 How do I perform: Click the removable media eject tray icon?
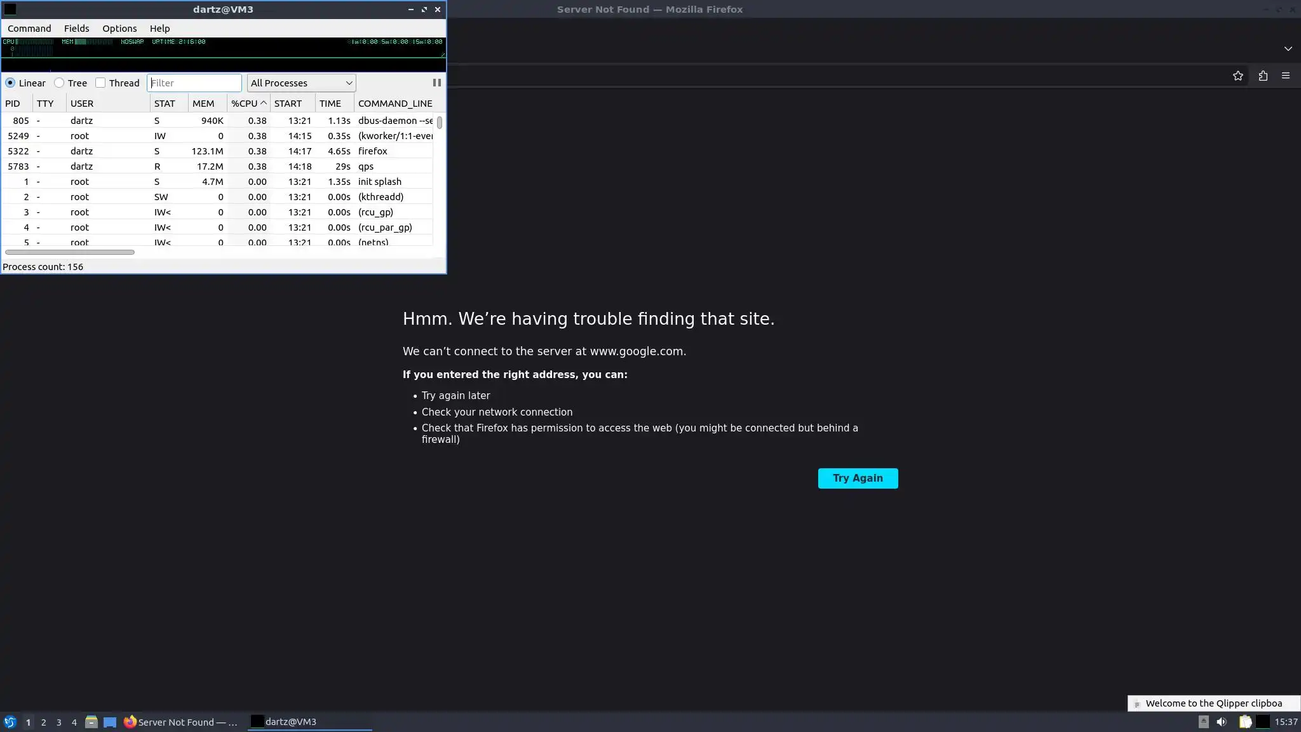point(1203,722)
